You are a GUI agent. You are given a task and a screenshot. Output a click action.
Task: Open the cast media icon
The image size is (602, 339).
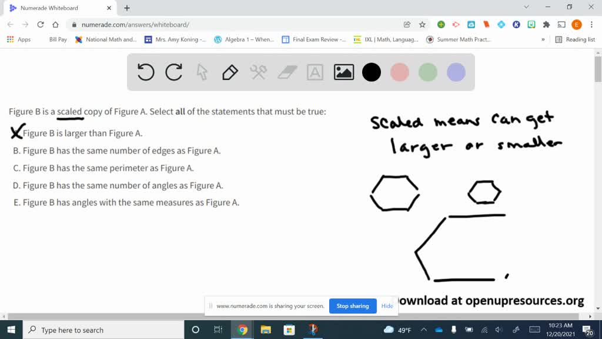(561, 25)
